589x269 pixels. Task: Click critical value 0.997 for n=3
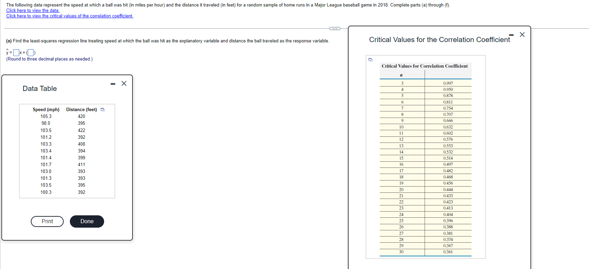click(x=448, y=83)
